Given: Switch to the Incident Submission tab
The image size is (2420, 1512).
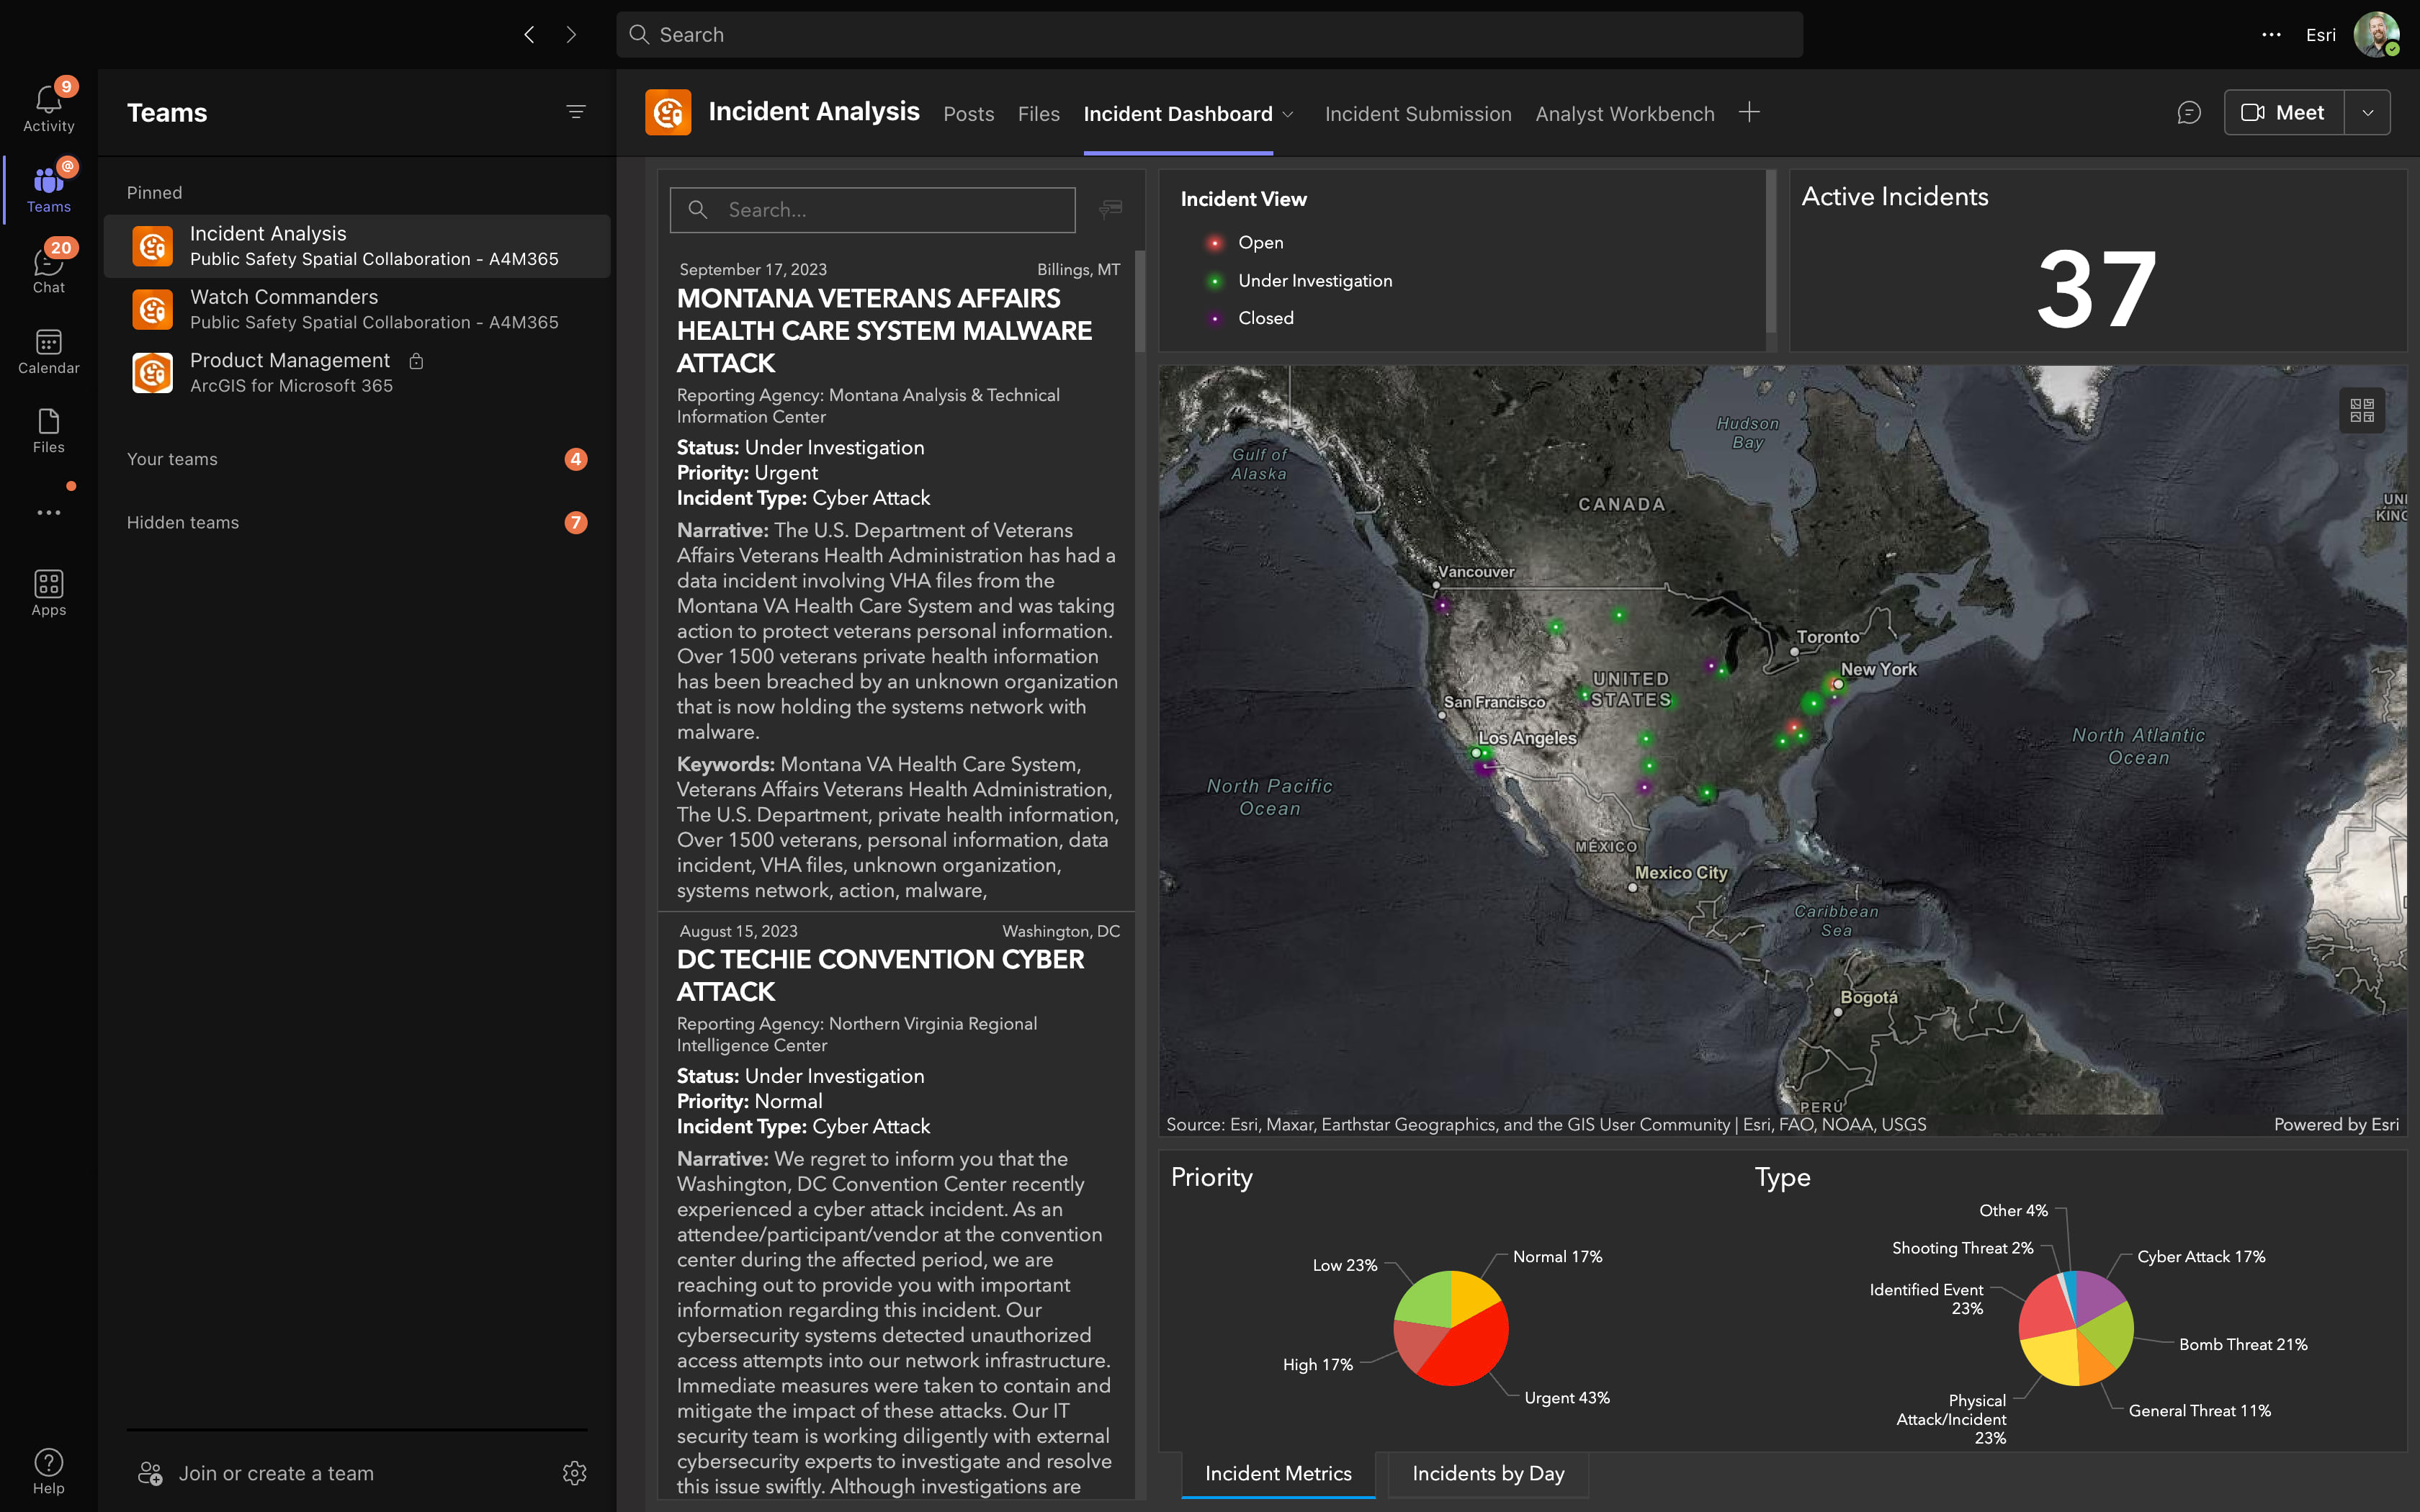Looking at the screenshot, I should click(1417, 114).
